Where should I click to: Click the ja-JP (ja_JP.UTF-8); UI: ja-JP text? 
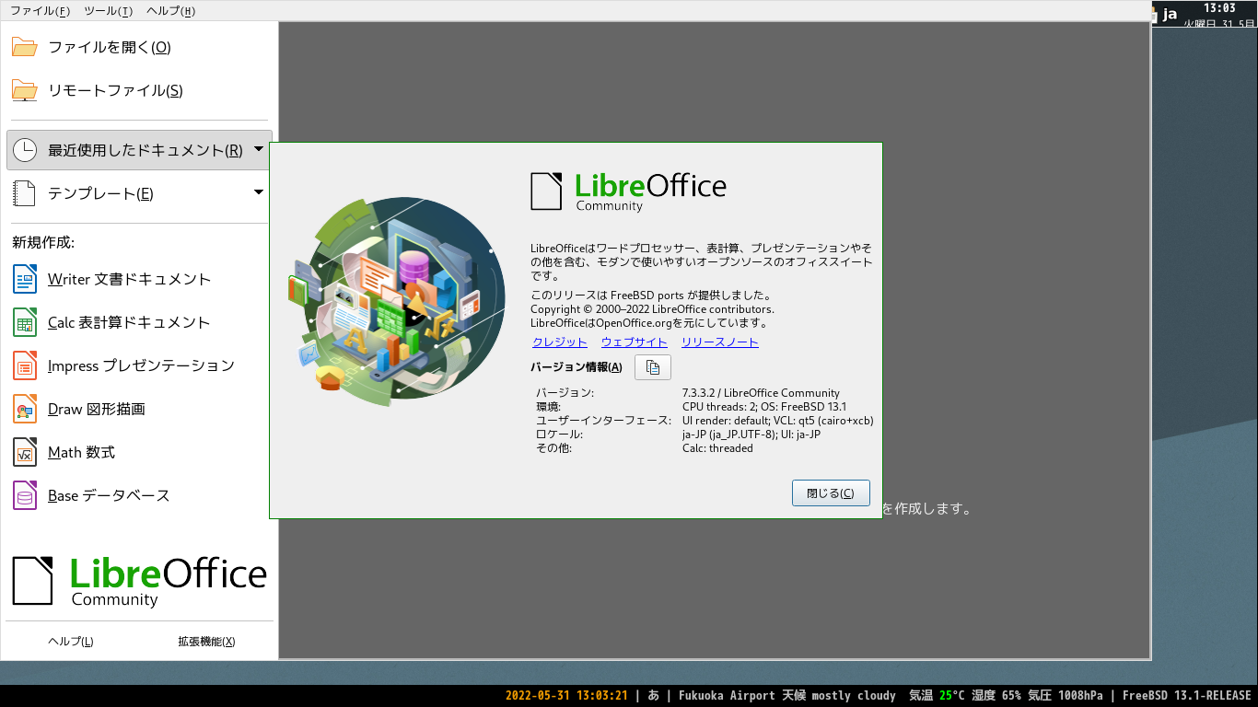pos(751,435)
